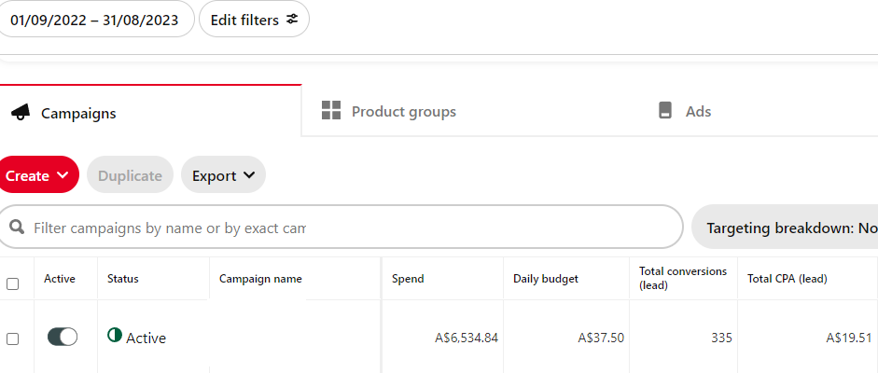The width and height of the screenshot is (878, 373).
Task: Sort by the Daily budget column header
Action: [x=546, y=279]
